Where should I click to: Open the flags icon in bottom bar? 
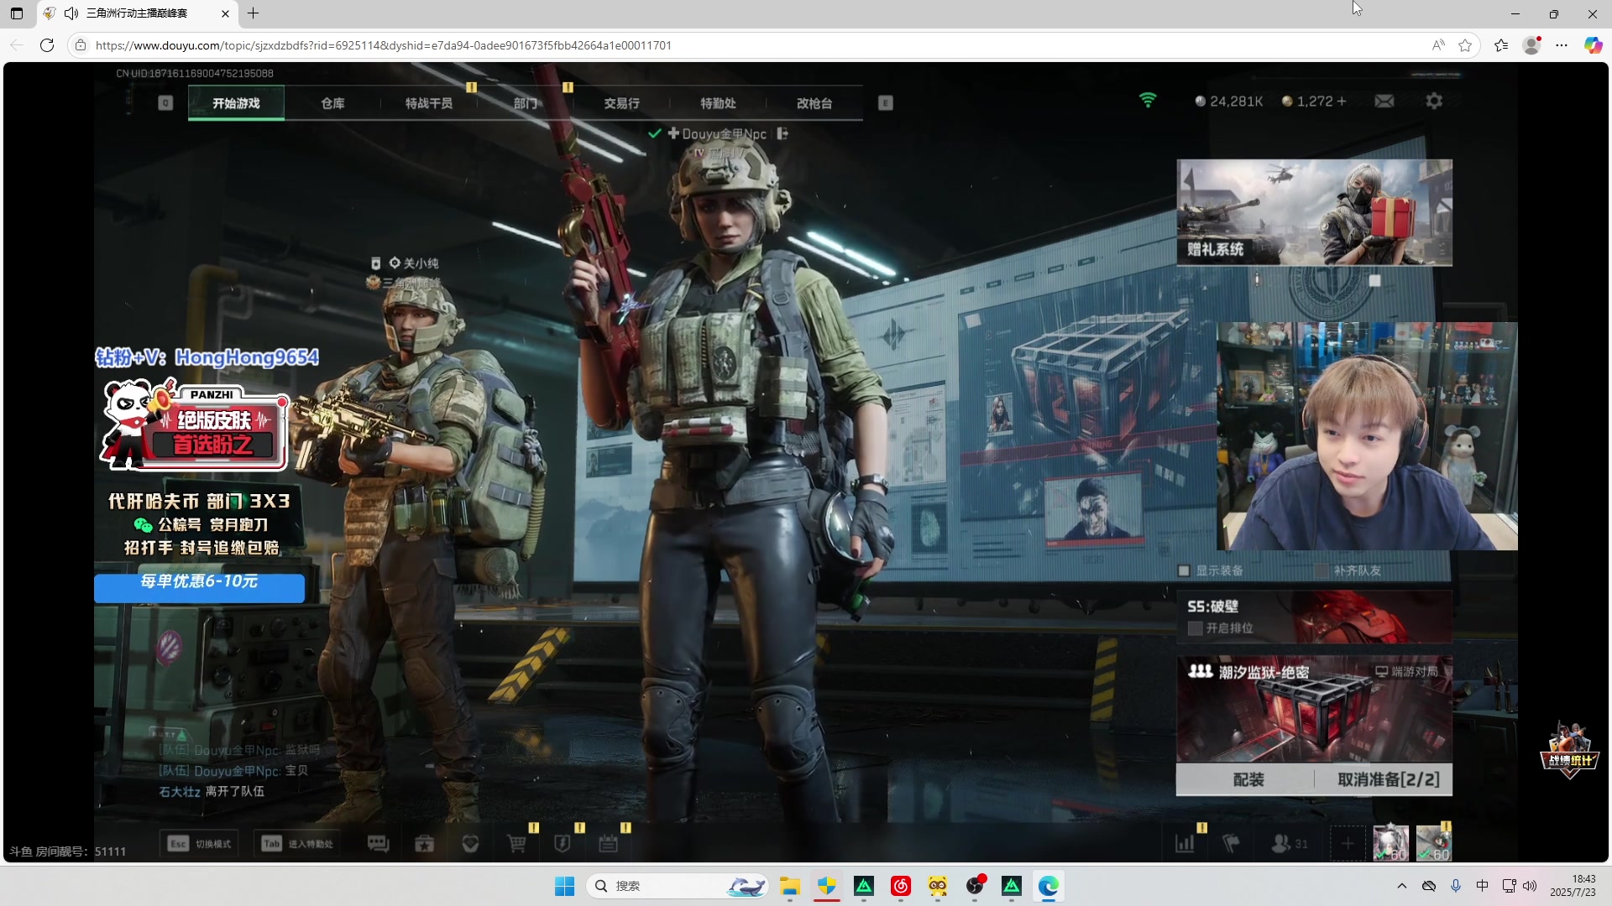click(1231, 844)
